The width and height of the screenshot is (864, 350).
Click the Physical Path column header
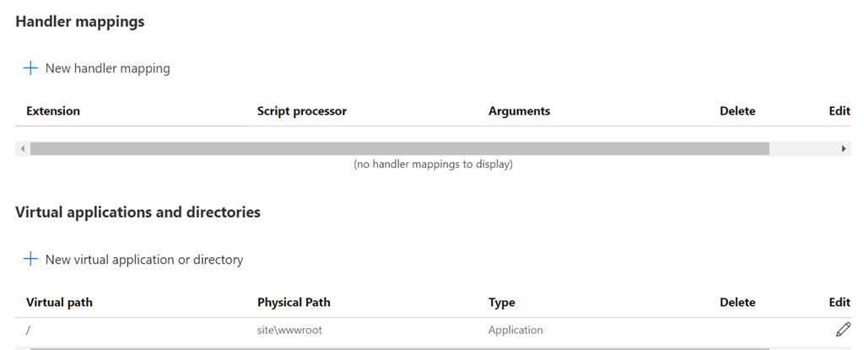tap(294, 302)
